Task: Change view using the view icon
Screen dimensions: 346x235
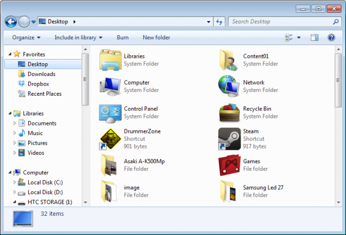Action: pos(289,37)
